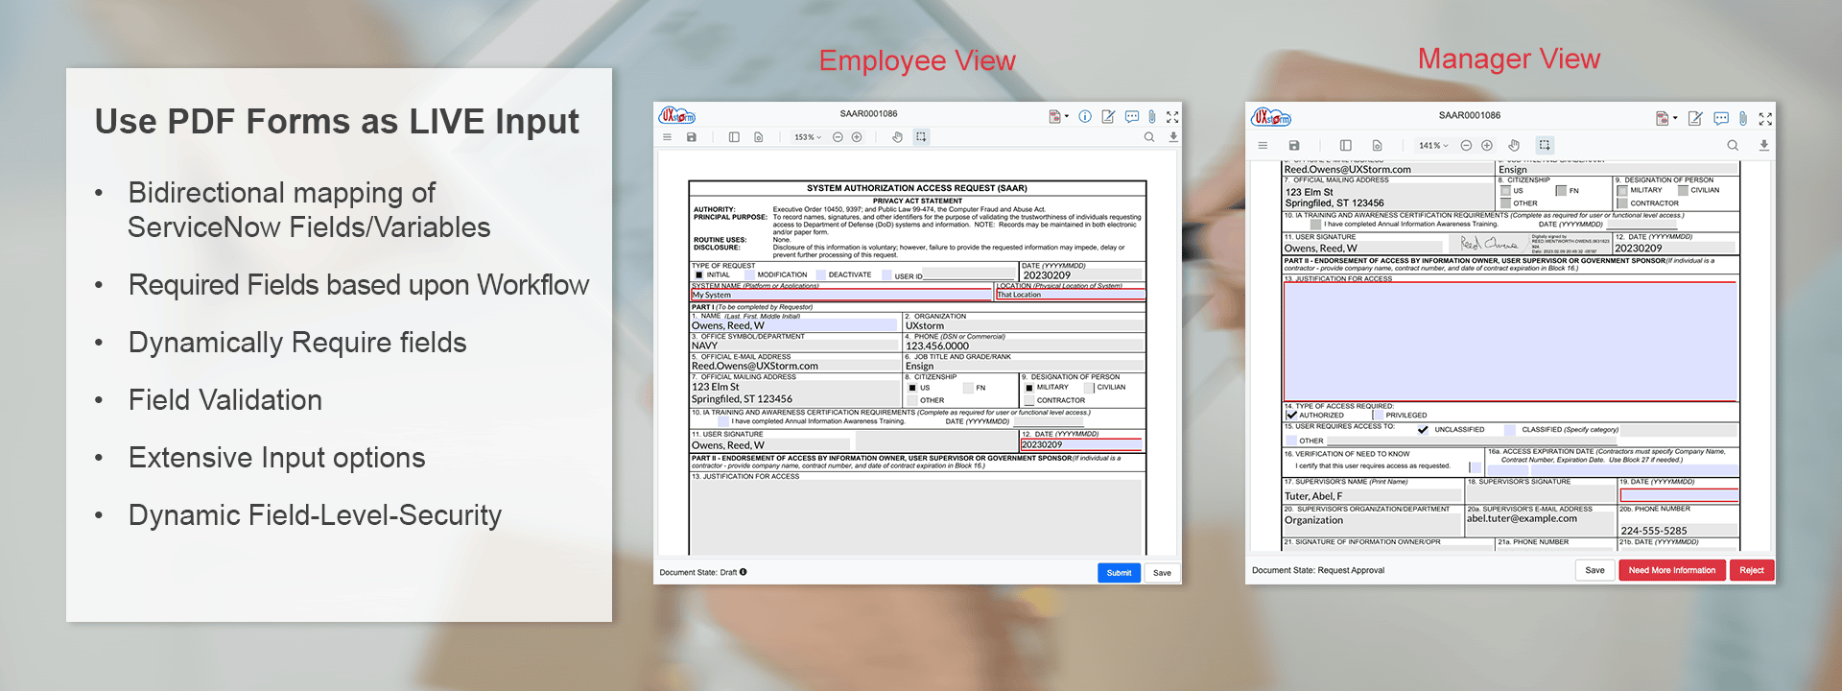Click save disk icon in Employee View toolbar
The width and height of the screenshot is (1842, 691).
pyautogui.click(x=691, y=137)
